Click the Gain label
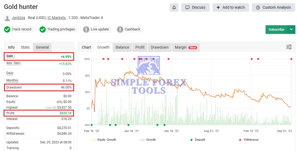 10,56
